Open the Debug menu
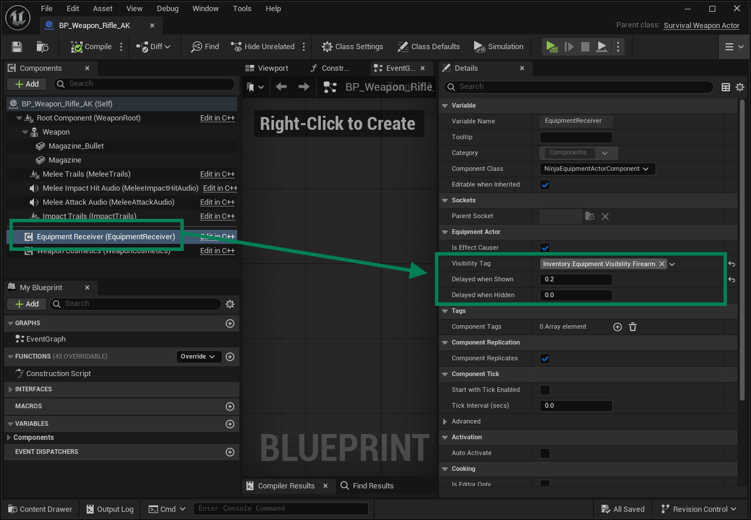This screenshot has height=520, width=751. (x=168, y=9)
